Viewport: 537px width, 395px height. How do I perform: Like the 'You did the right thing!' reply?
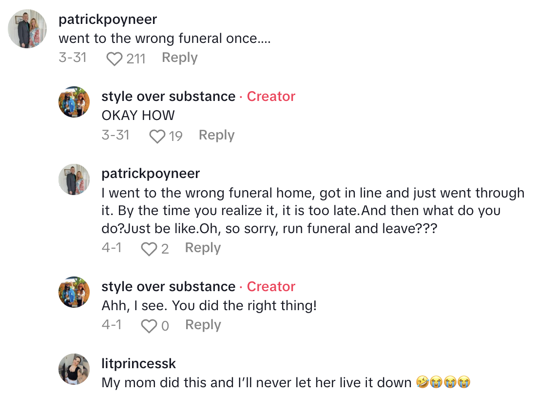[148, 326]
